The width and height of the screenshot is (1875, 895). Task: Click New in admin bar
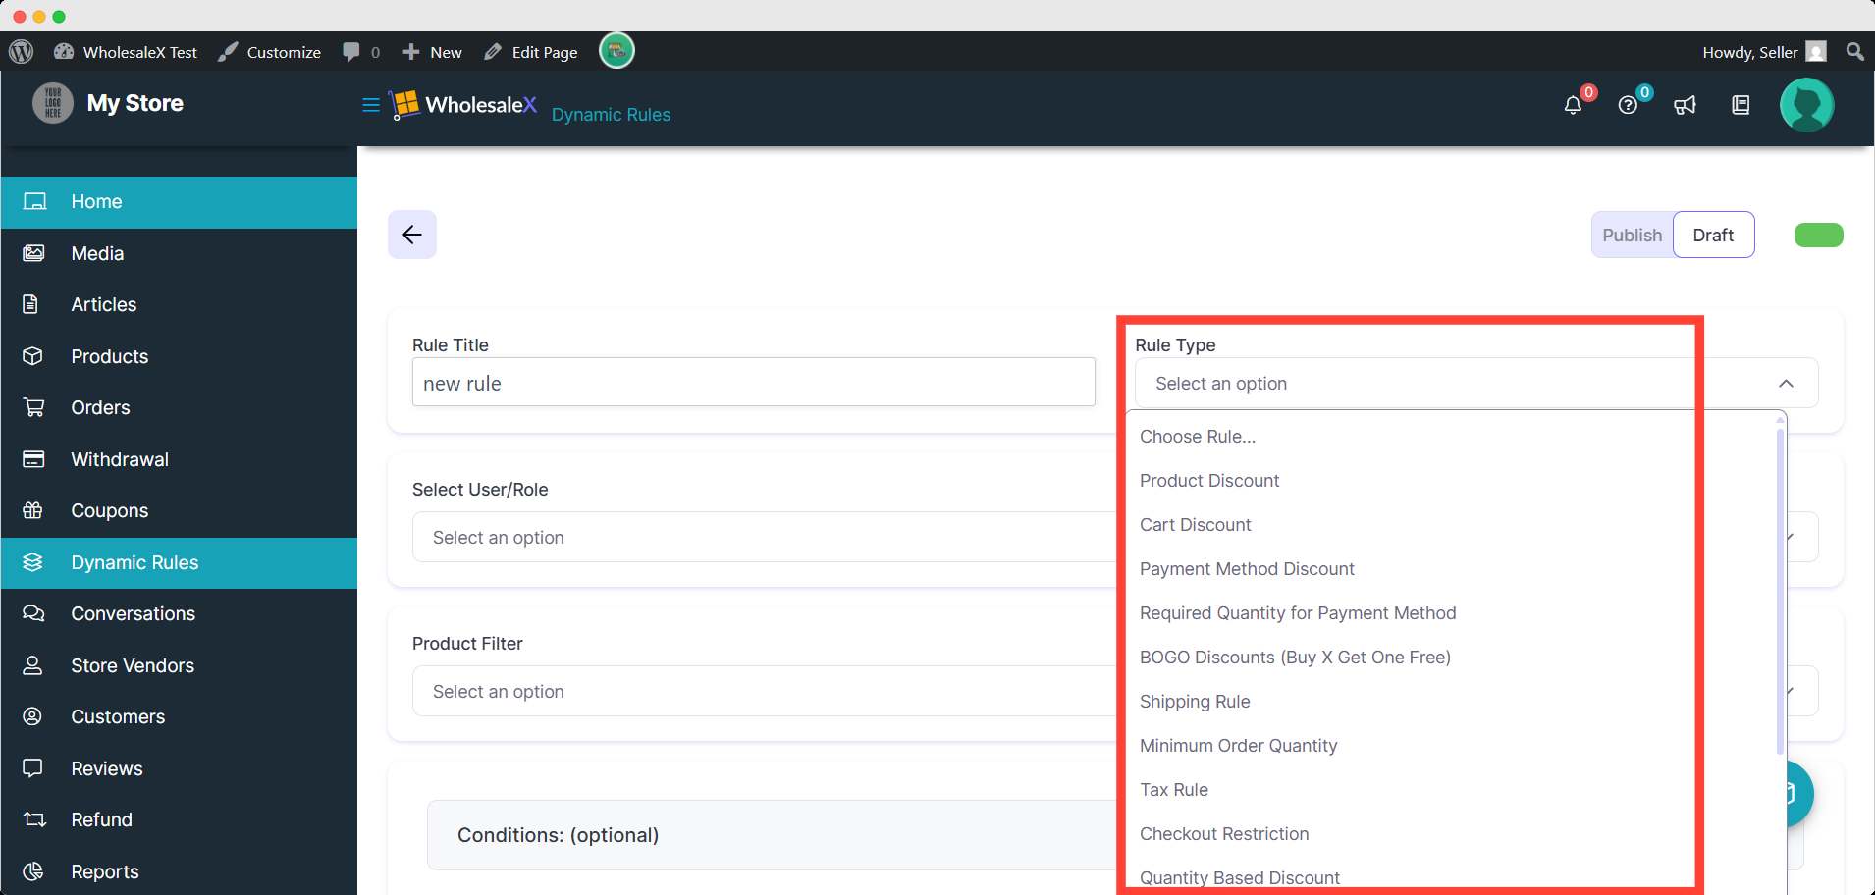click(432, 52)
